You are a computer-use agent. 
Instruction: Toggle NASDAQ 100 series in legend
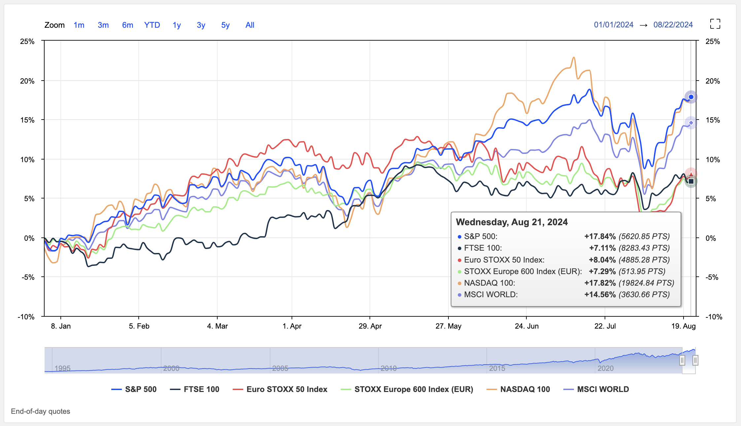[x=518, y=389]
